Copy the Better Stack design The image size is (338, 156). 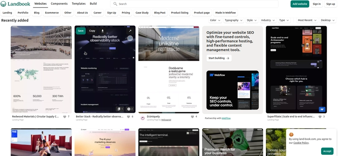click(x=92, y=31)
